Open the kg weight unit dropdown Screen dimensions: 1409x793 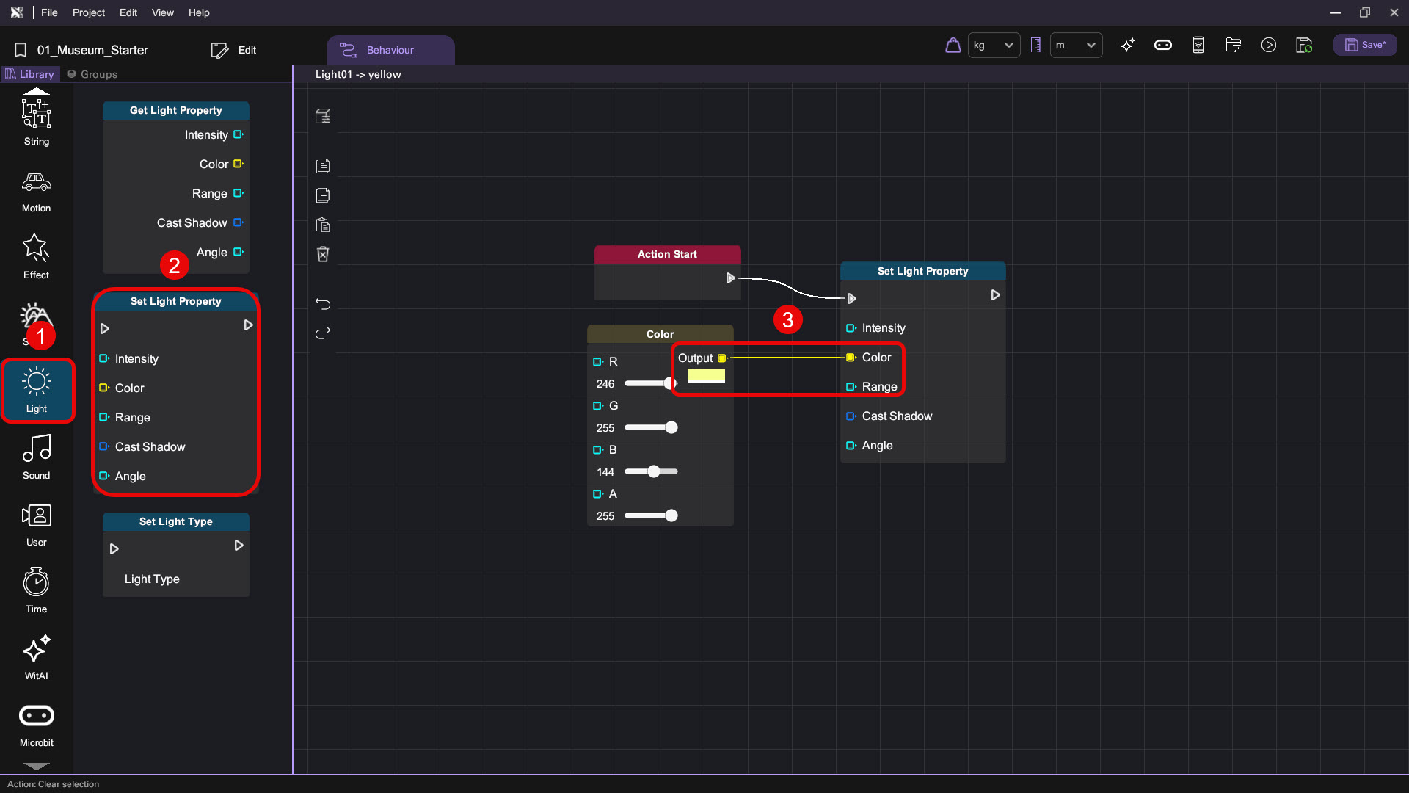[994, 46]
